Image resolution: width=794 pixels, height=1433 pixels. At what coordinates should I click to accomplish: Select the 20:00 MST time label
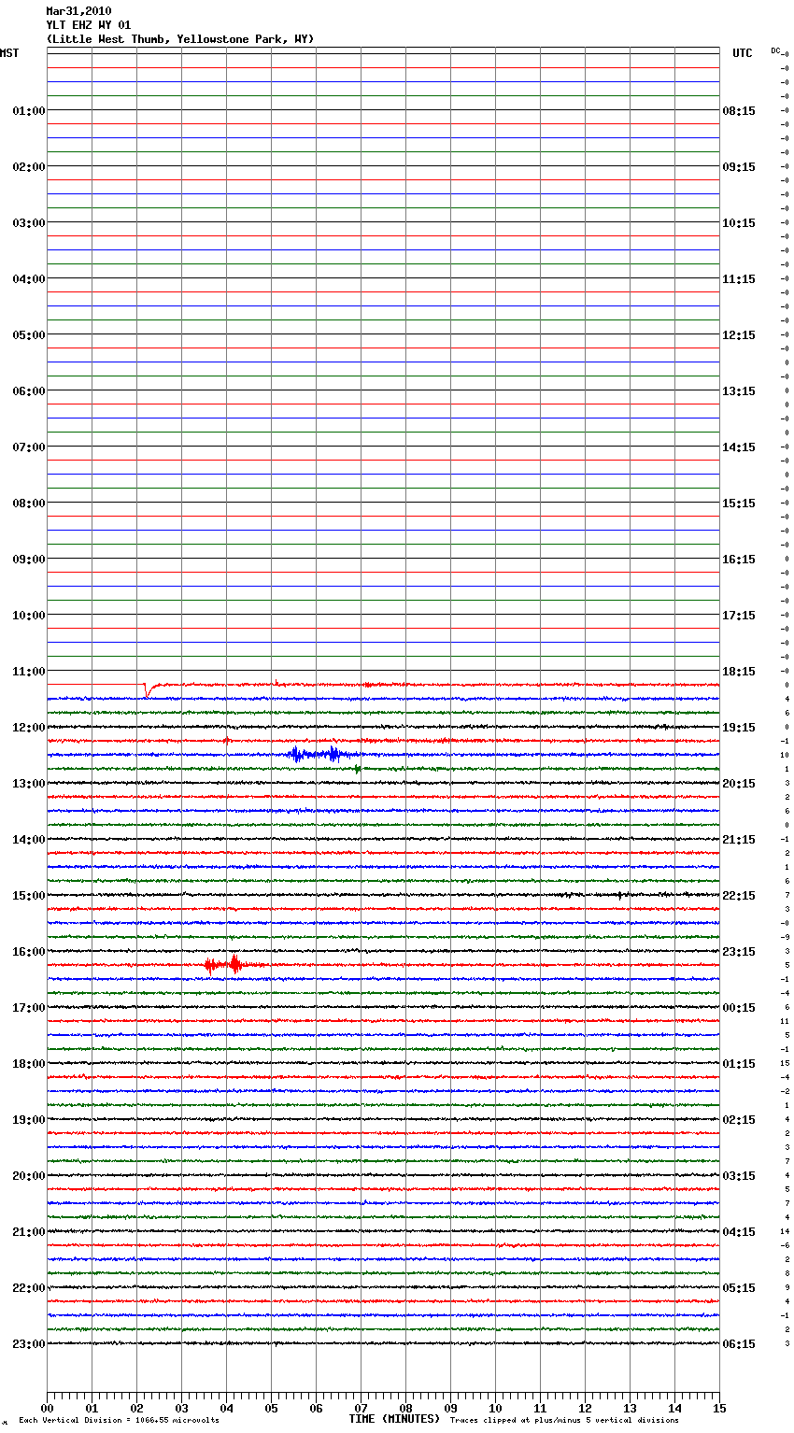(x=29, y=1176)
